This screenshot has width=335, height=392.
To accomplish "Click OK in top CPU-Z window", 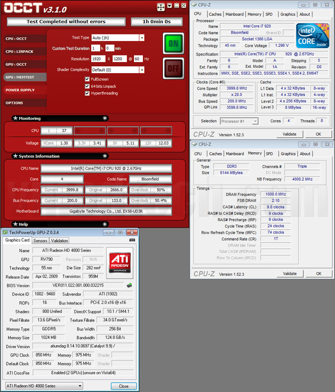I will pos(319,134).
